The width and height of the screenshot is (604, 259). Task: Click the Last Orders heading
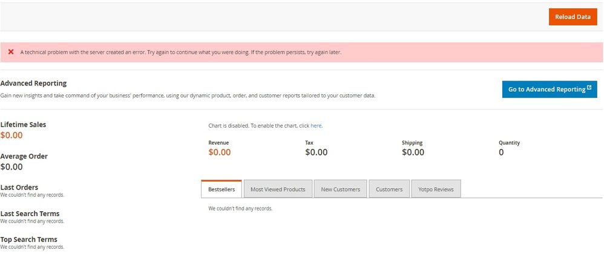click(19, 188)
